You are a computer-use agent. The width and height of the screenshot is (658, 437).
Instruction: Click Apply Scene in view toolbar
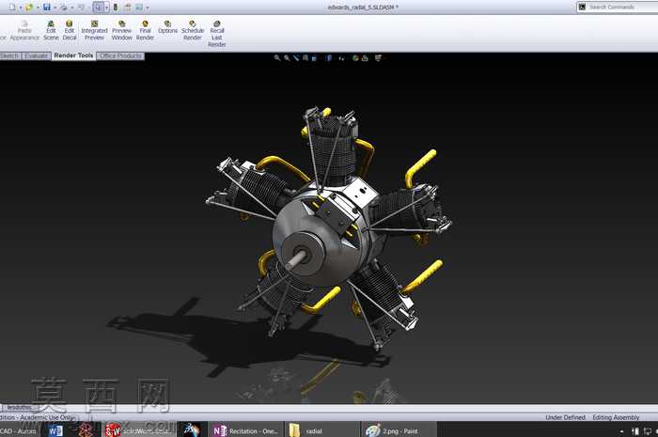coord(365,58)
